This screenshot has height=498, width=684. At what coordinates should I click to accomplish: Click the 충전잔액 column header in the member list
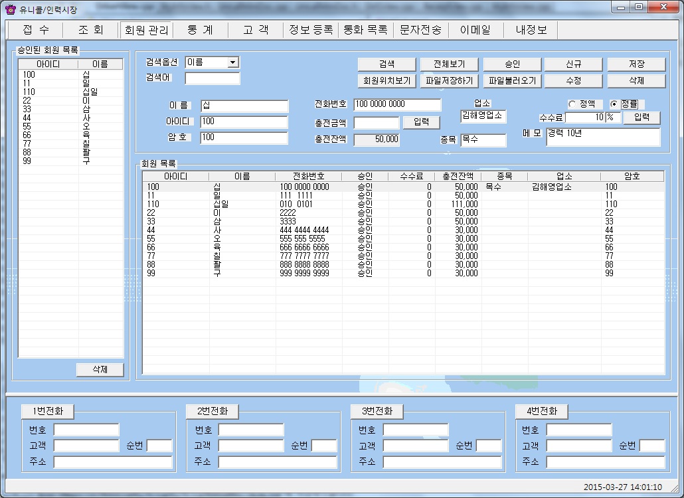click(458, 177)
